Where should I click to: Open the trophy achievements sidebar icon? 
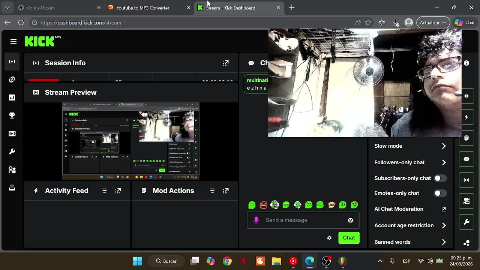click(12, 115)
